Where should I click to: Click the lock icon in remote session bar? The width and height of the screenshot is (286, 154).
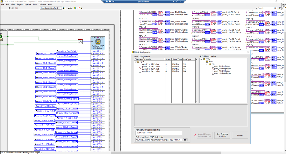[110, 1]
